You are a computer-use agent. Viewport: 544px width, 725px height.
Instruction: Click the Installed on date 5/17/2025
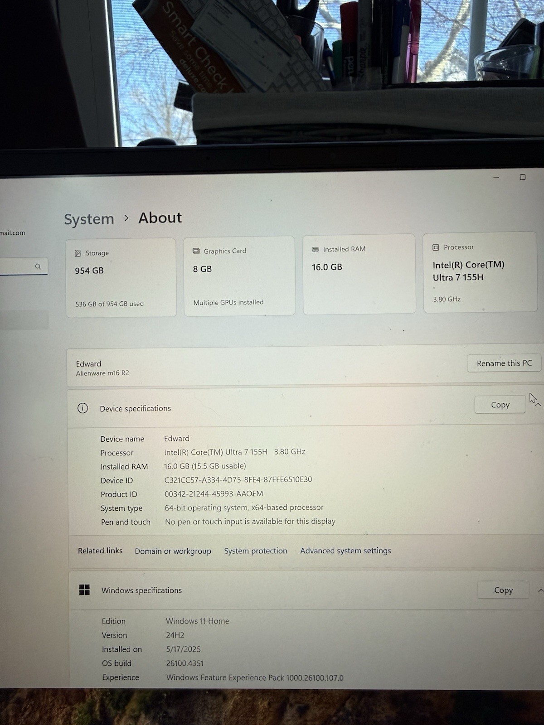coord(183,649)
